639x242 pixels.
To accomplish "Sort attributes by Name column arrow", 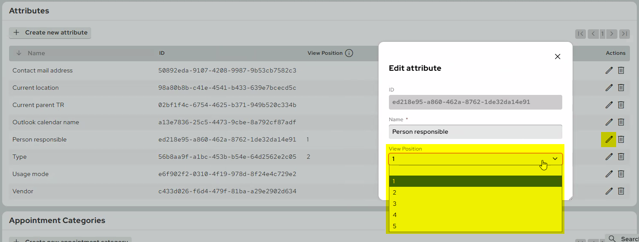I will click(x=19, y=53).
